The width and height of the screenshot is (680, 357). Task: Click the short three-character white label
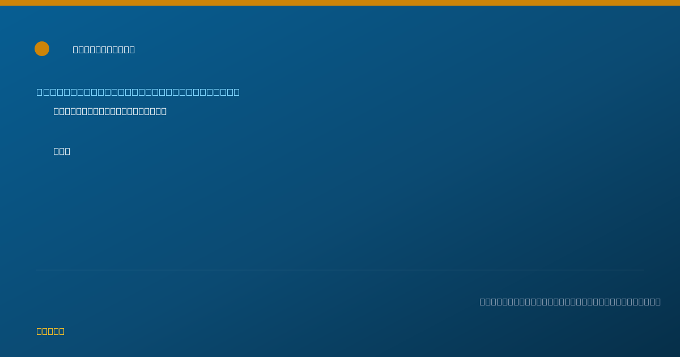click(62, 151)
